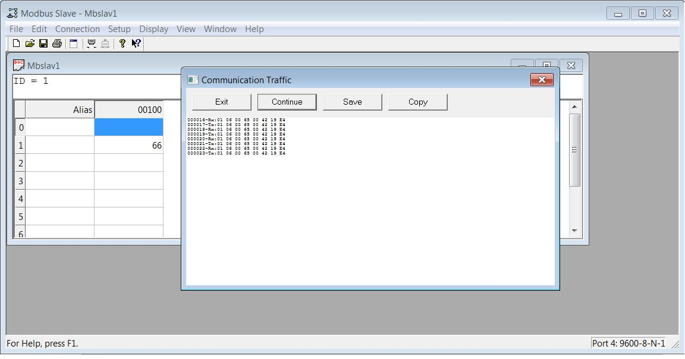The height and width of the screenshot is (359, 685).
Task: Open the Setup menu
Action: (x=120, y=29)
